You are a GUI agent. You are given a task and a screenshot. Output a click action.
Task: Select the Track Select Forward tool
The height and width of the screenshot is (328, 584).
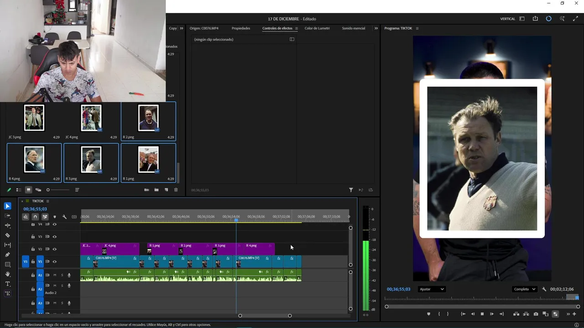(8, 216)
